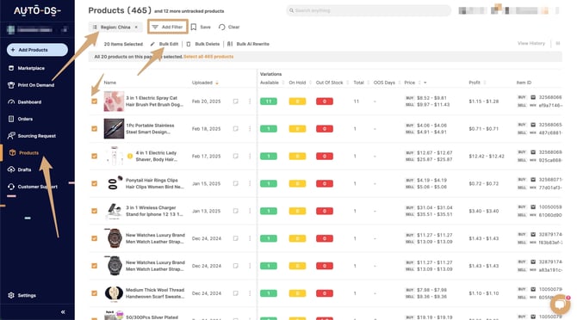Open cat hair brush product thumbnail
Screen dimensions: 577x320
[x=114, y=102]
